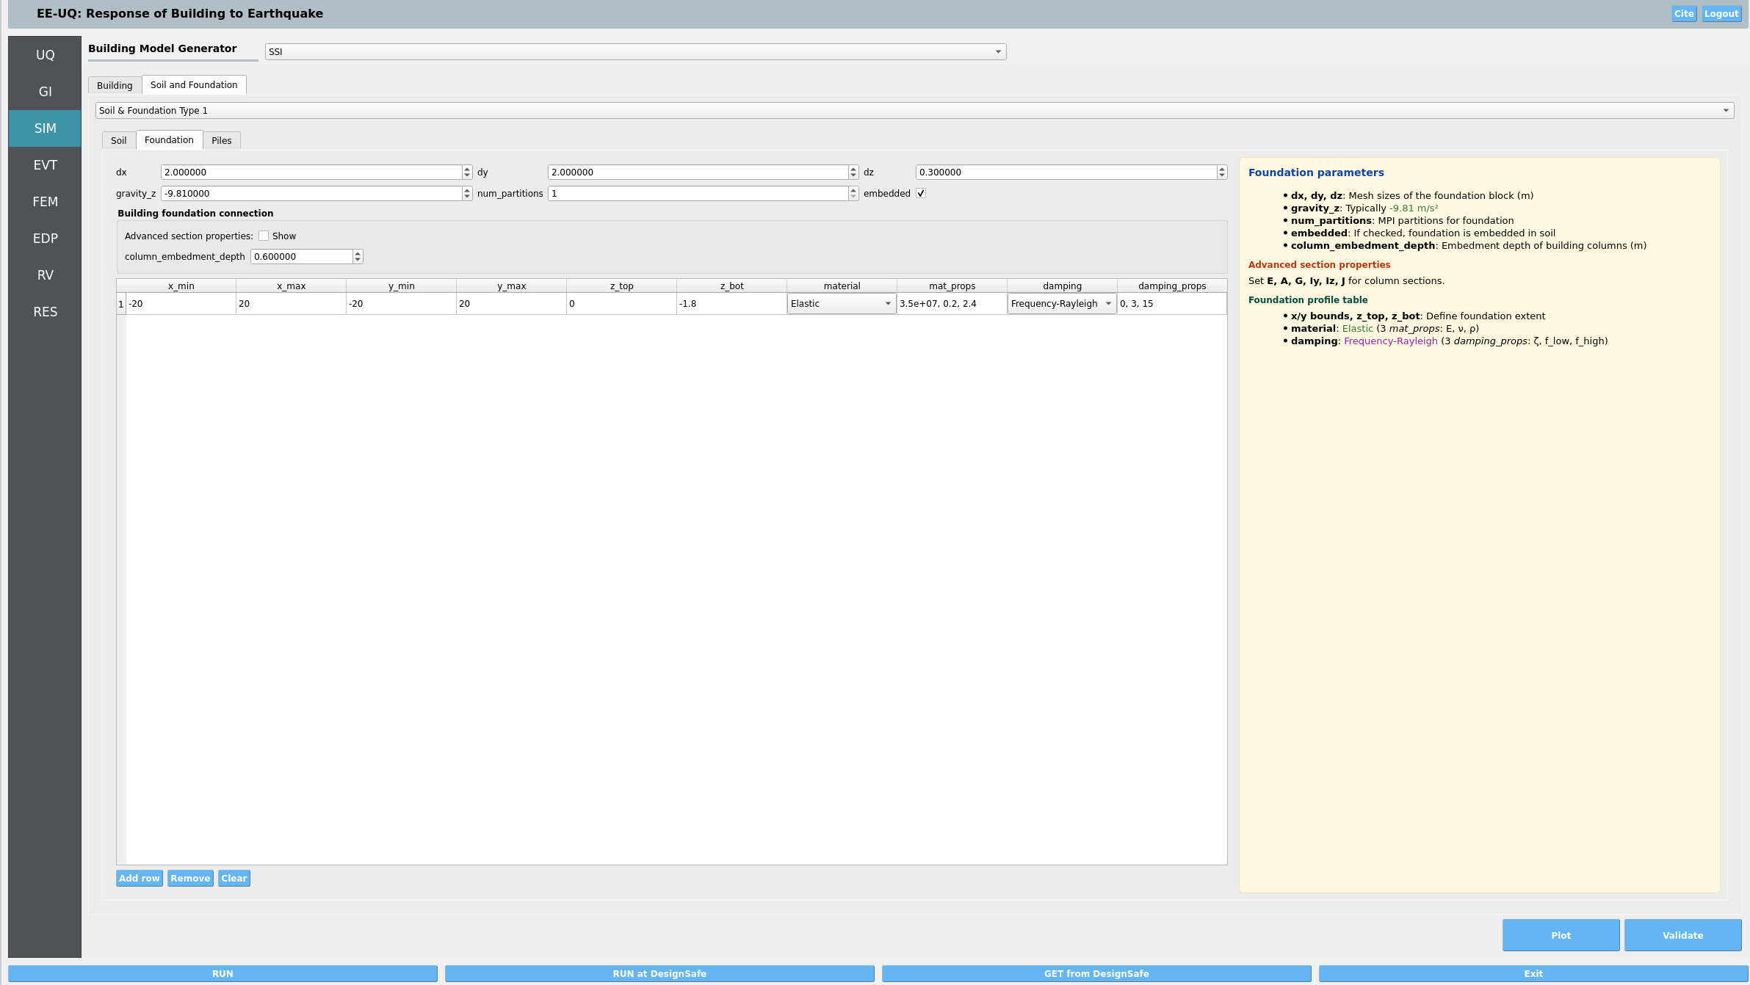Open the FEM sidebar panel
Viewport: 1750px width, 985px height.
[45, 202]
